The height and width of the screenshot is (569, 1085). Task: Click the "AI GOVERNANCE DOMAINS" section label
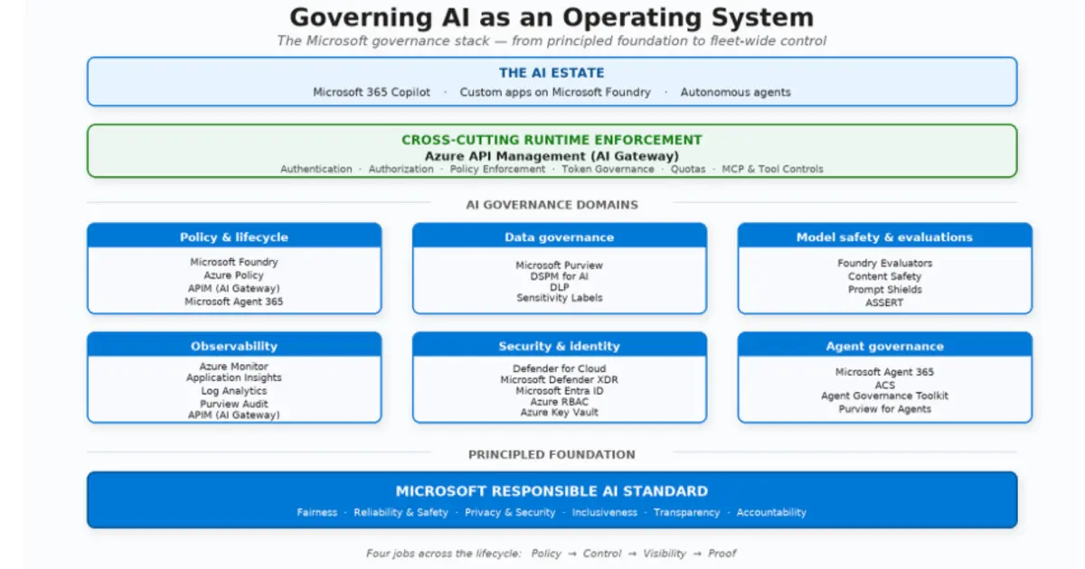click(x=552, y=205)
